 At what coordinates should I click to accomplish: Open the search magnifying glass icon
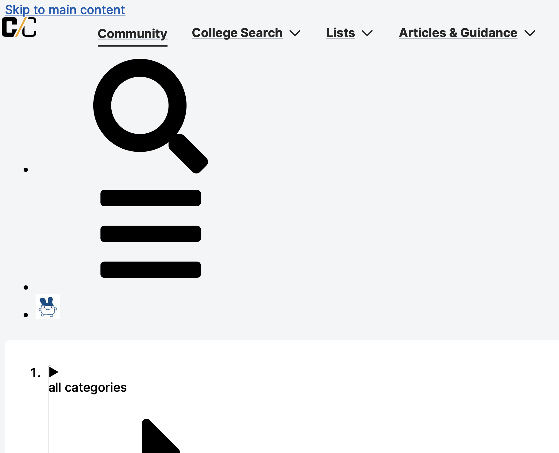point(151,116)
